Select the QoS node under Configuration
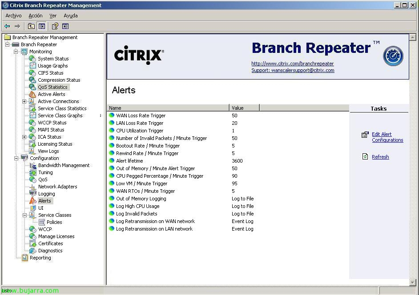This screenshot has width=419, height=295. (x=43, y=179)
